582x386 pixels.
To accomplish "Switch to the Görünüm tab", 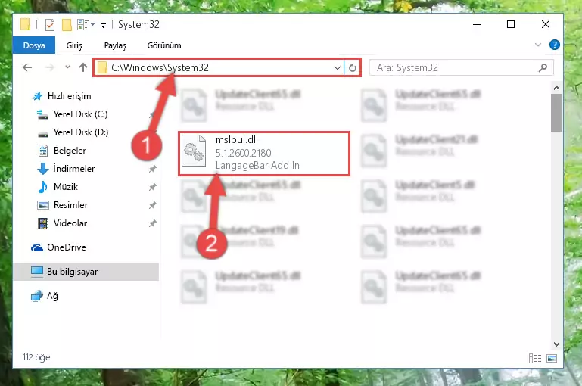I will point(164,45).
